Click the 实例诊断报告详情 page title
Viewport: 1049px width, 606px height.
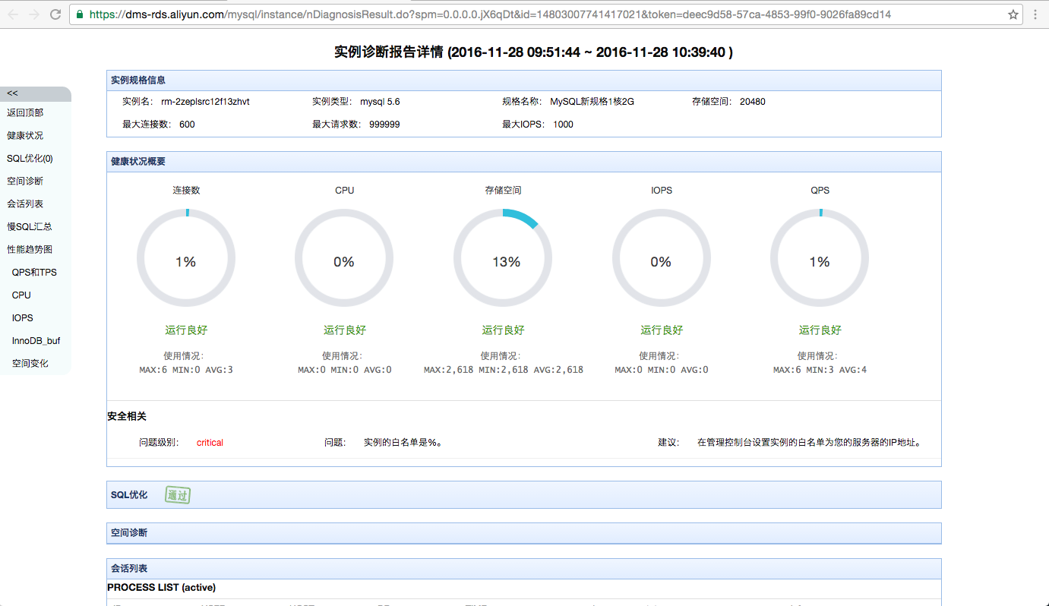[x=533, y=52]
